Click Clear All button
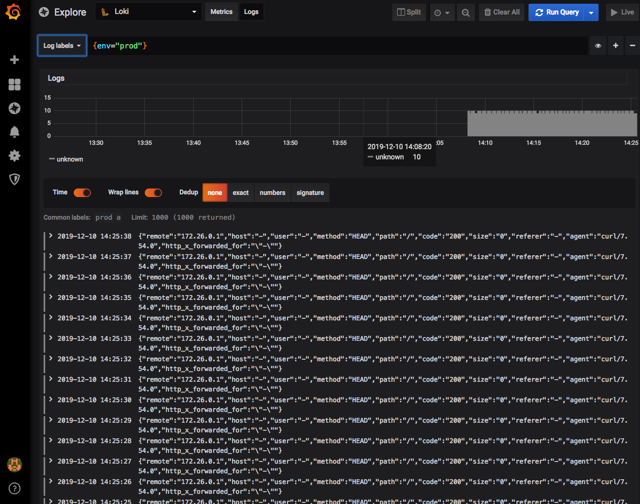 point(502,12)
